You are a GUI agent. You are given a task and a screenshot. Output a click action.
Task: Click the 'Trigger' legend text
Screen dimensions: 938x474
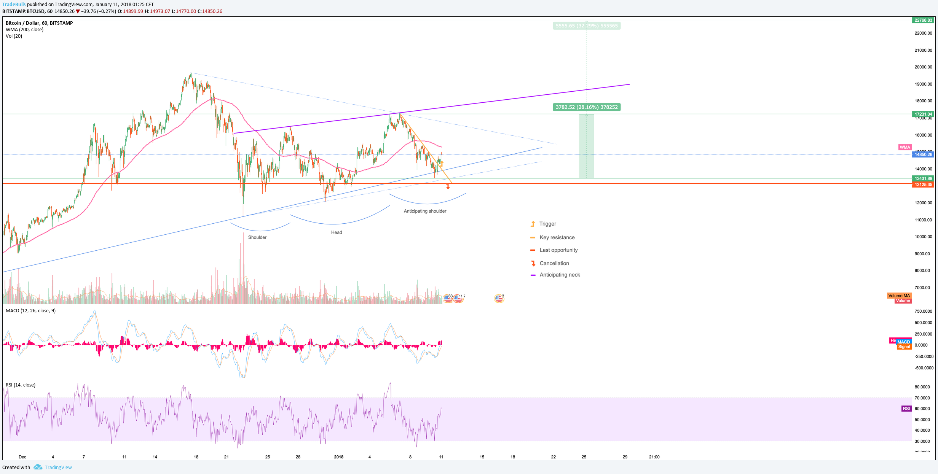coord(548,224)
